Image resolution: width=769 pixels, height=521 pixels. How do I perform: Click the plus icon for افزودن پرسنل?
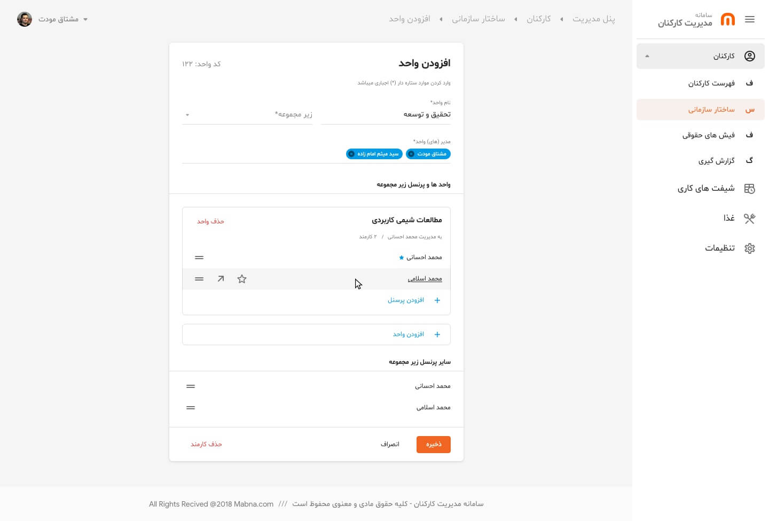(x=437, y=300)
